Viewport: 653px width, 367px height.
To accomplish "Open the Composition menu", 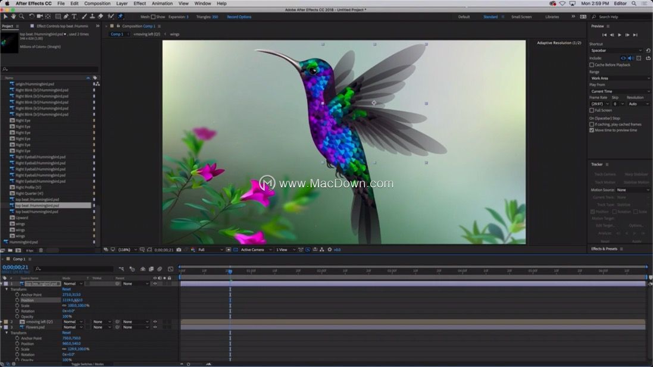I will (97, 4).
